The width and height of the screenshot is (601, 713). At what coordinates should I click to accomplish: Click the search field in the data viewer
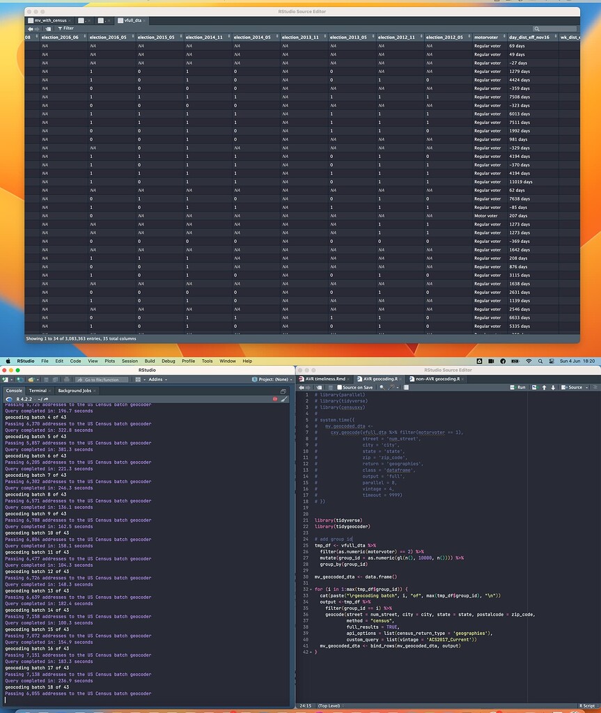pyautogui.click(x=554, y=28)
